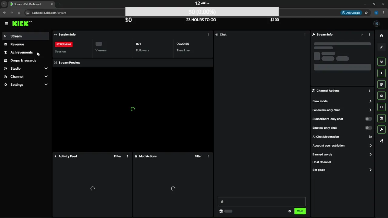Click AI Chat Moderation label

click(x=326, y=137)
